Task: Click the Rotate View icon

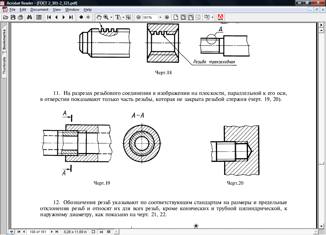Action: [207, 17]
